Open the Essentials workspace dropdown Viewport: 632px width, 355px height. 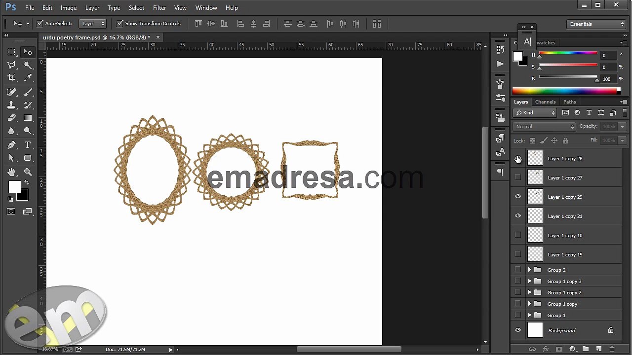tap(596, 24)
